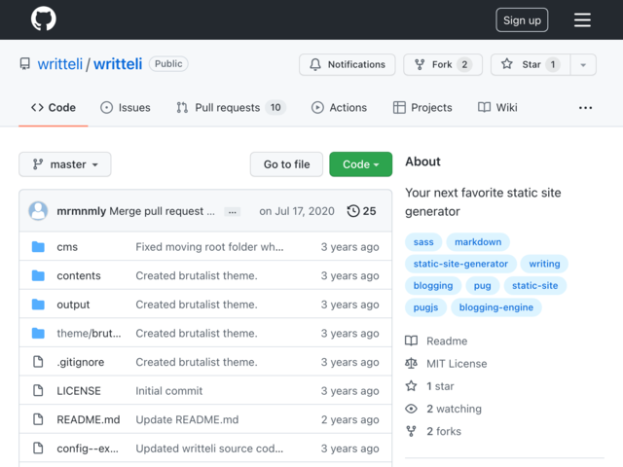This screenshot has height=467, width=623.
Task: Open the writteli repository name link
Action: (118, 64)
